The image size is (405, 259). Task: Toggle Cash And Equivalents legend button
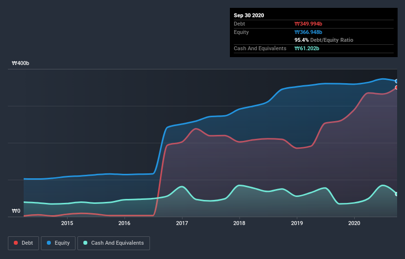[113, 243]
